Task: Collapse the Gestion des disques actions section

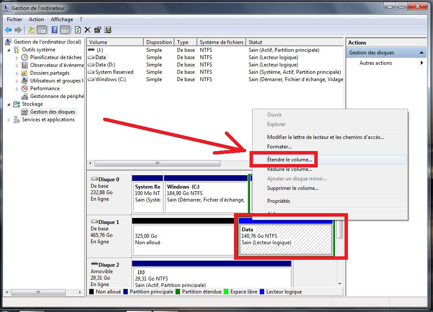Action: click(421, 53)
